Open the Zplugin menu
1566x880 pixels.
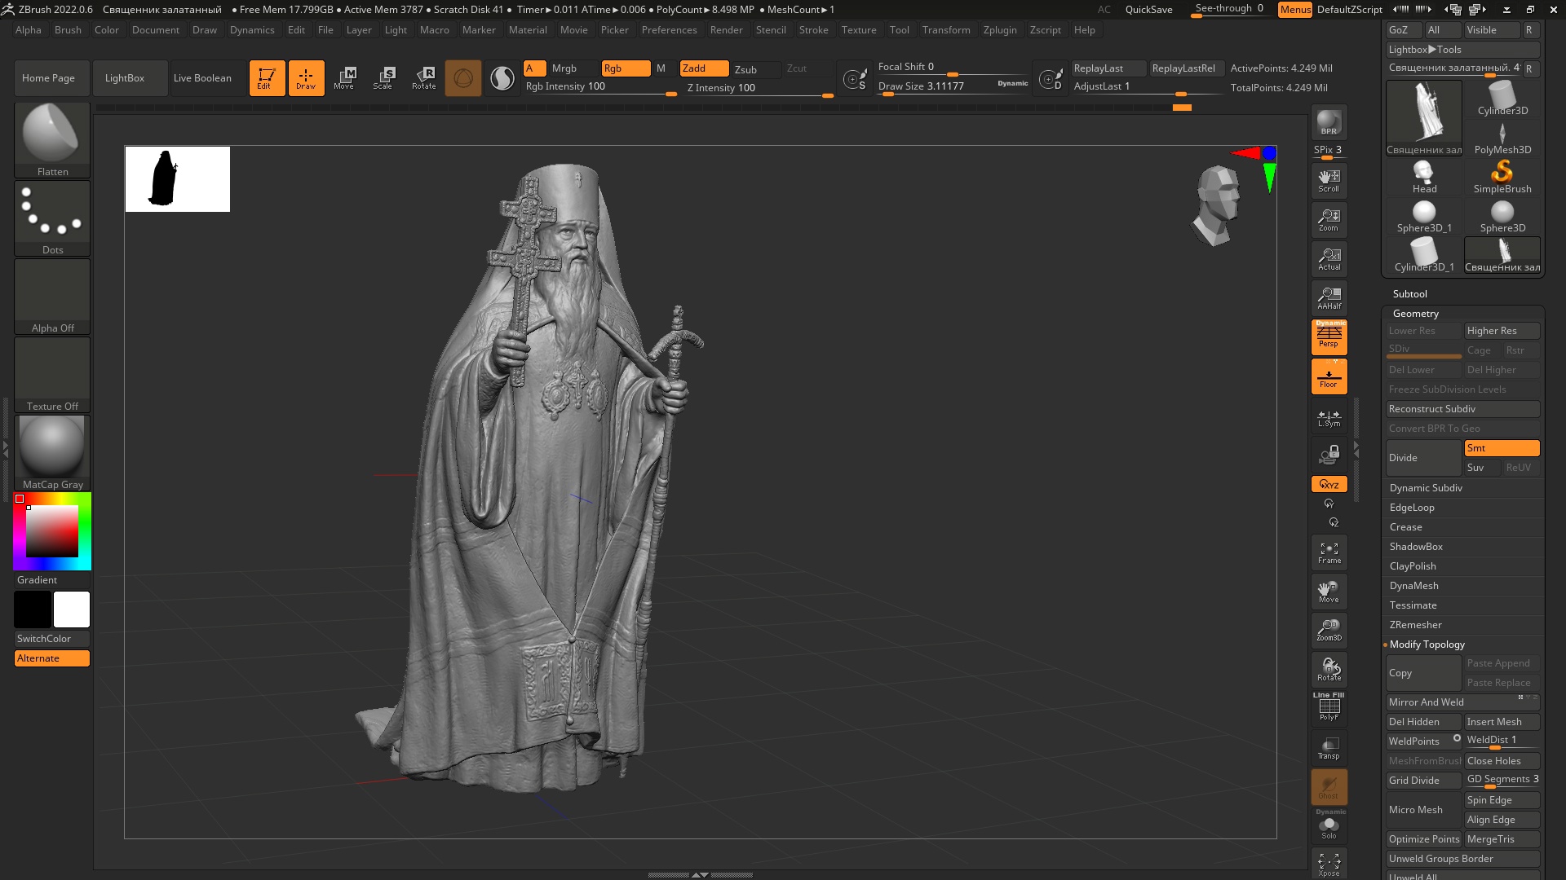pyautogui.click(x=999, y=30)
